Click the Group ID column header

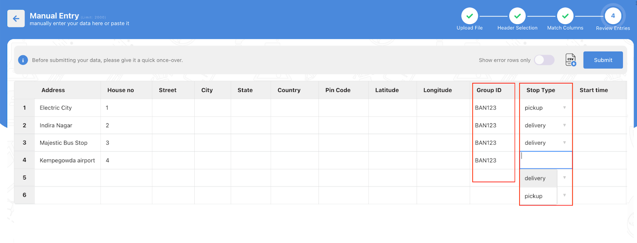[489, 90]
